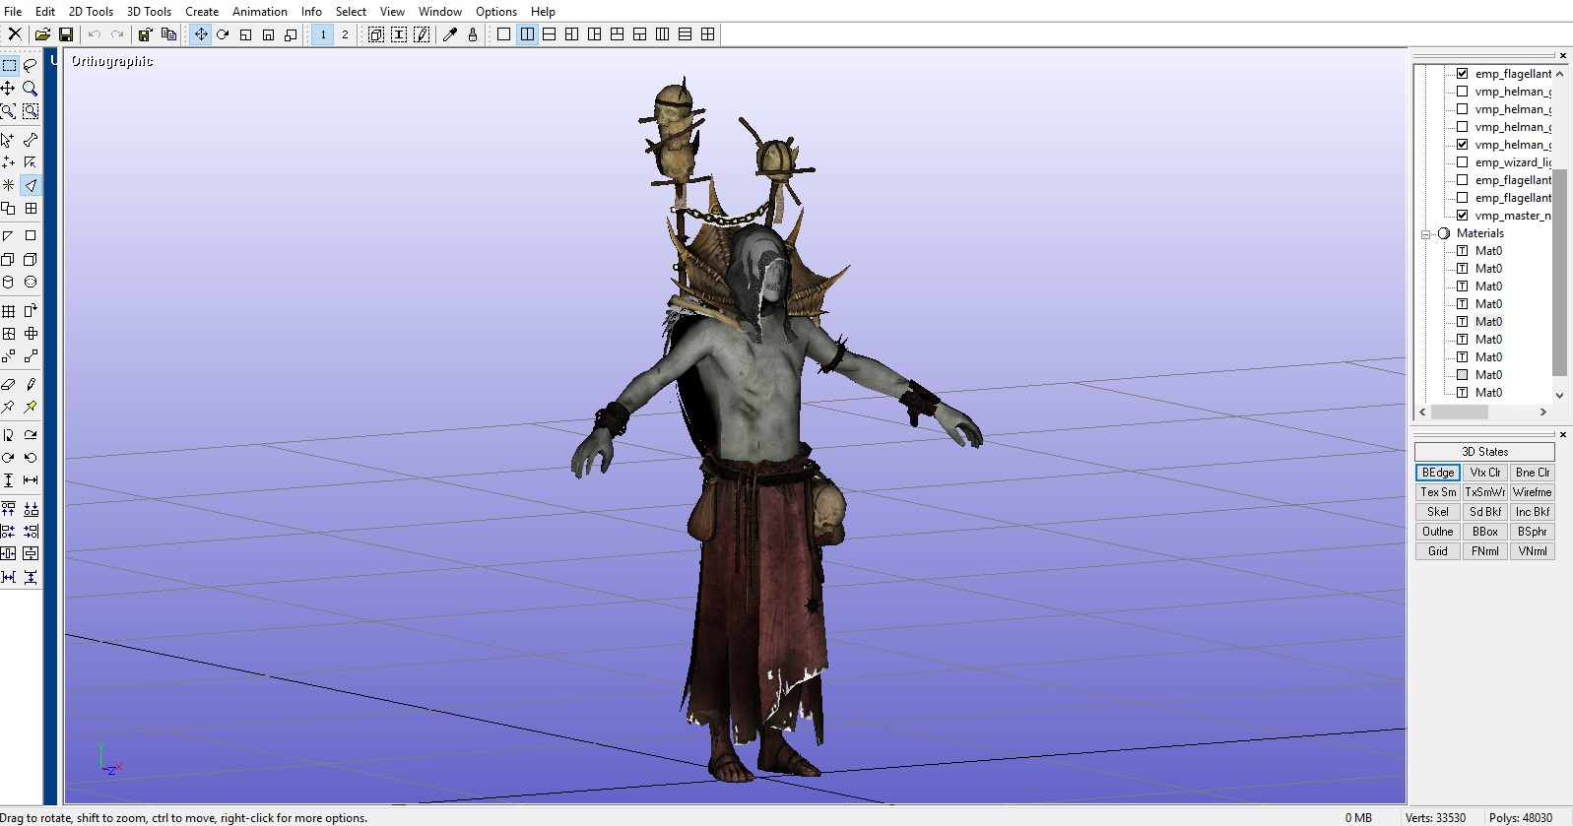The image size is (1573, 826).
Task: Enable the emp_wizard_li mesh checkbox
Action: click(x=1462, y=162)
